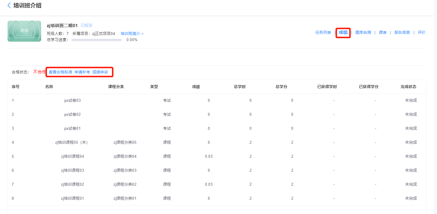This screenshot has height=214, width=437.
Task: Open the 培训班简介 link
Action: click(x=132, y=34)
